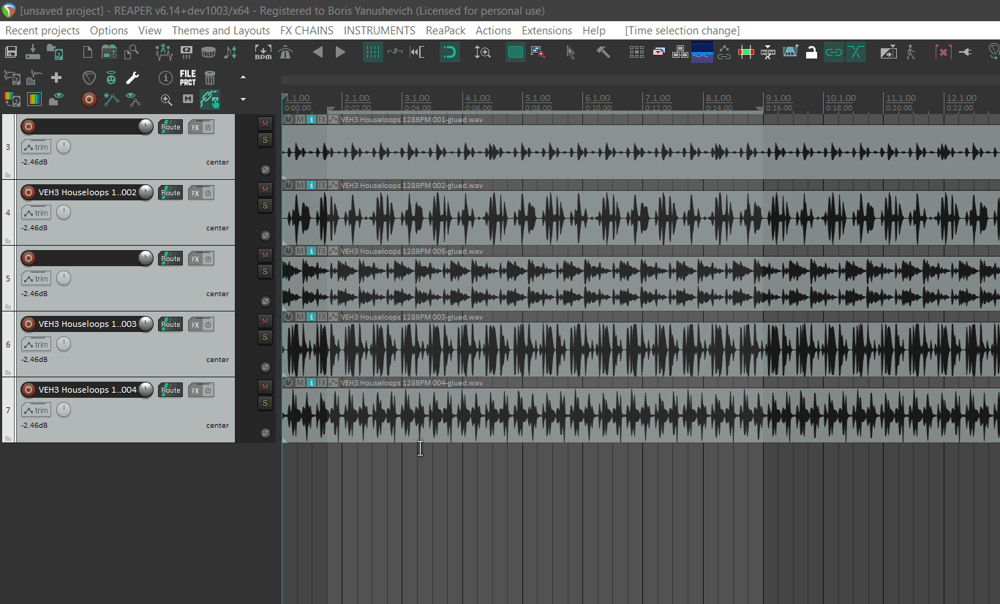The image size is (1000, 604).
Task: Mute track 3 with the M button
Action: [265, 124]
